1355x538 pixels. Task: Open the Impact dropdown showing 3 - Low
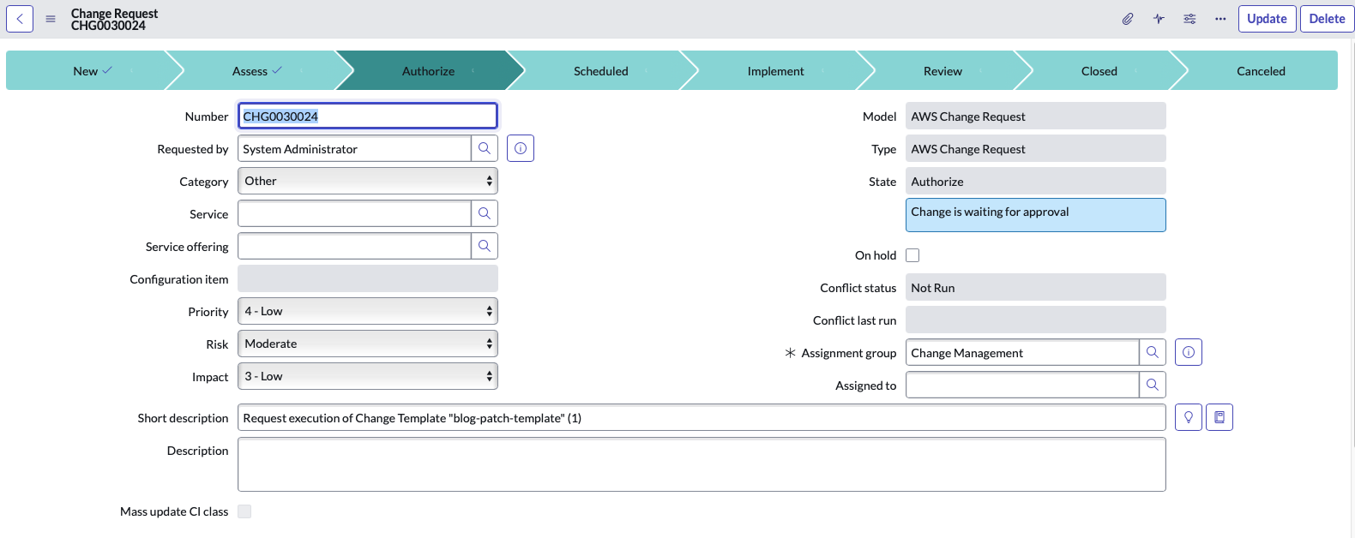point(368,376)
